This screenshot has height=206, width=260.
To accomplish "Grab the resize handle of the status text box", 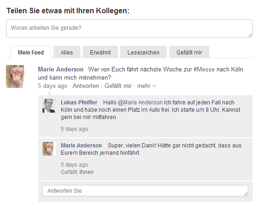I will (x=250, y=35).
